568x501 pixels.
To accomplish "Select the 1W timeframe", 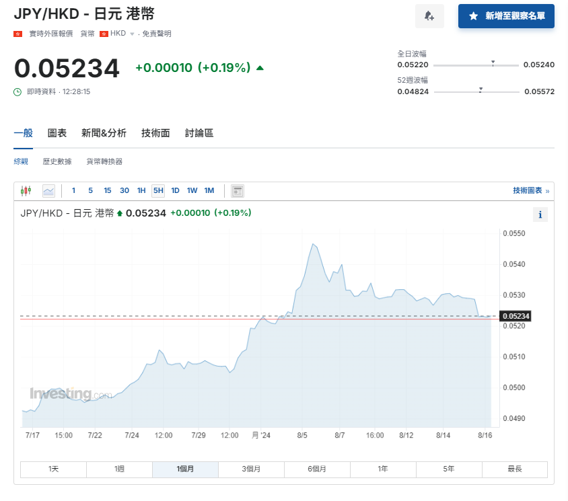I will 192,190.
